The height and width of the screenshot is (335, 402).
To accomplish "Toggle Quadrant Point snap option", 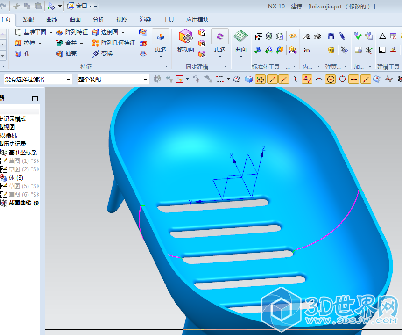I will click(342, 80).
